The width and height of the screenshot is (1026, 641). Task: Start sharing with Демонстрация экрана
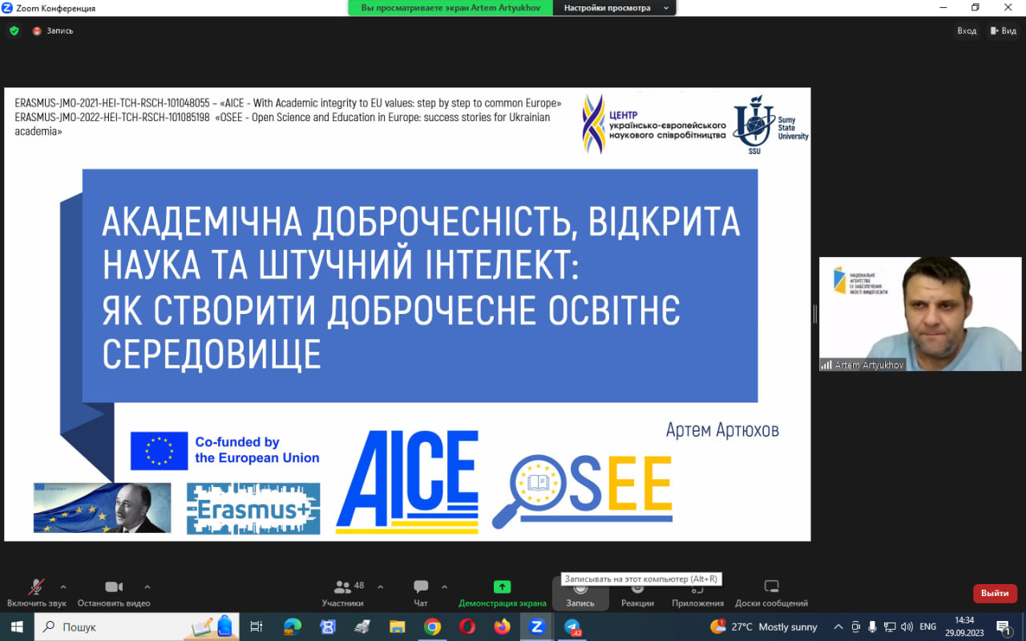click(x=503, y=593)
